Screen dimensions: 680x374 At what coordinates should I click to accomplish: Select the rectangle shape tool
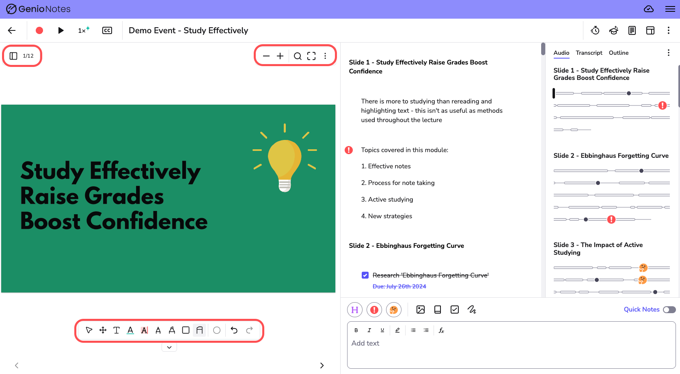186,330
